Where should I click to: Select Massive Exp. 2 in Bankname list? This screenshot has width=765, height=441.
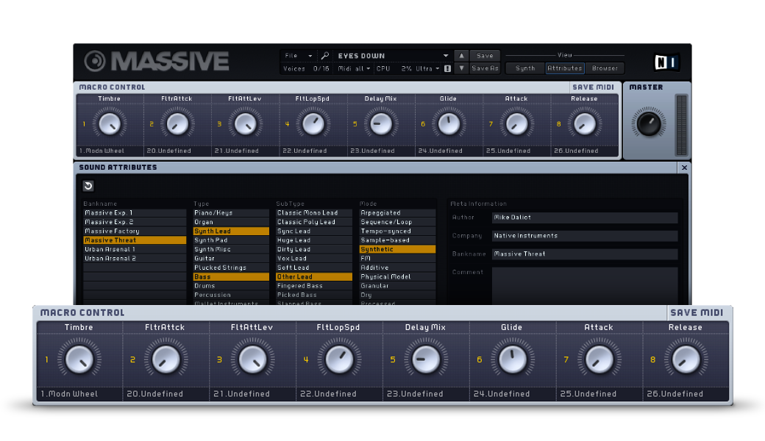click(x=135, y=222)
